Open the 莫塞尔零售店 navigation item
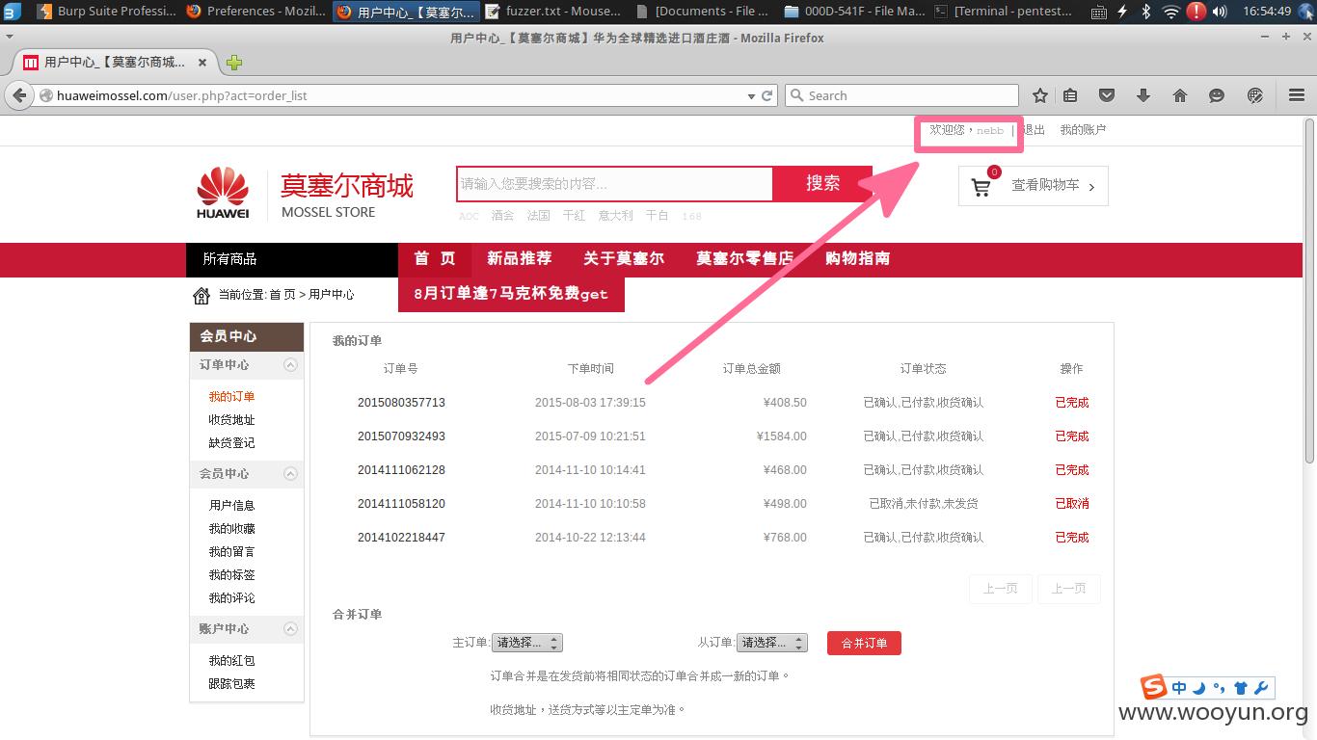The width and height of the screenshot is (1317, 740). coord(745,258)
